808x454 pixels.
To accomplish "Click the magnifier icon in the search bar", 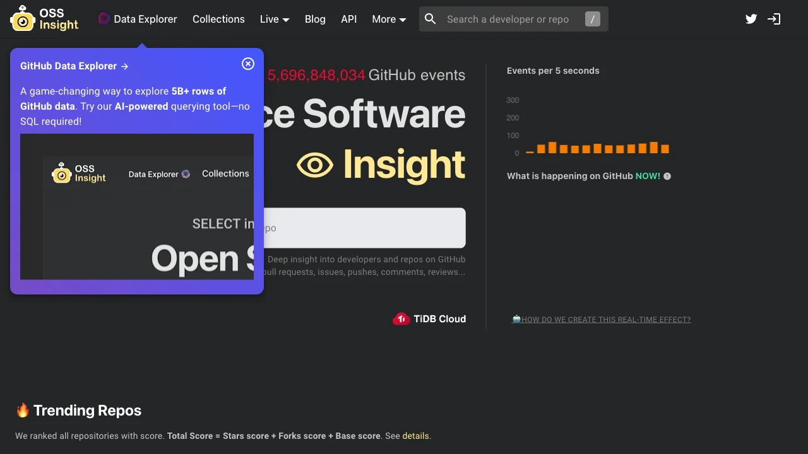I will click(x=430, y=19).
